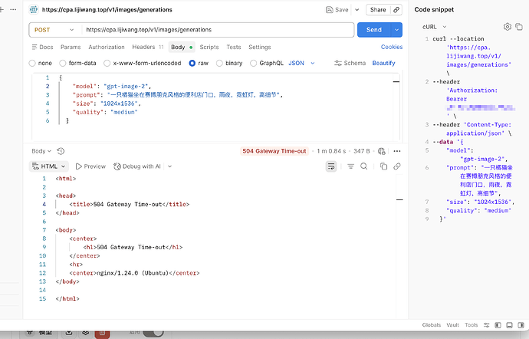This screenshot has width=529, height=339.
Task: Show the network information globe icon
Action: (382, 151)
